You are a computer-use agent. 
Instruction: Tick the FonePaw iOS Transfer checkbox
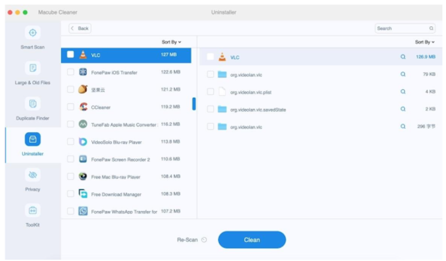tap(71, 72)
